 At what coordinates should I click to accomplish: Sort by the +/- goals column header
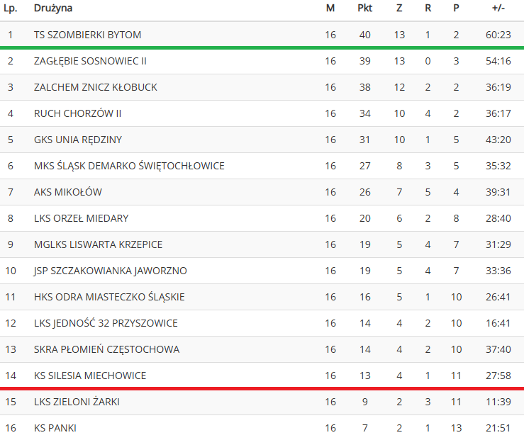click(x=498, y=8)
